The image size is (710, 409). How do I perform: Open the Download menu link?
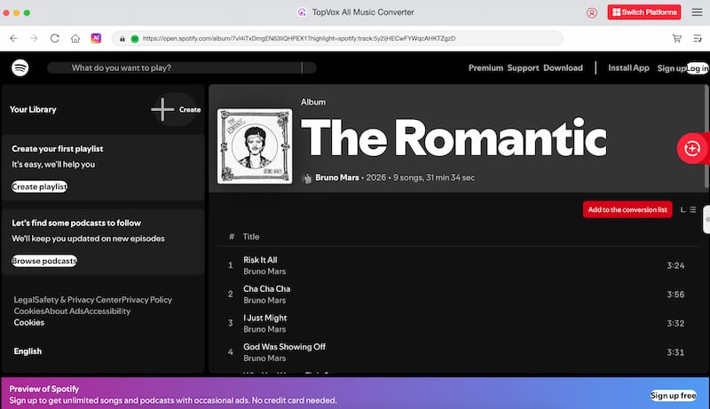[x=563, y=67]
